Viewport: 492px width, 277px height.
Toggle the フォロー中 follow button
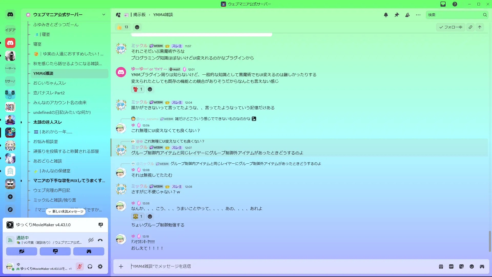(x=450, y=27)
